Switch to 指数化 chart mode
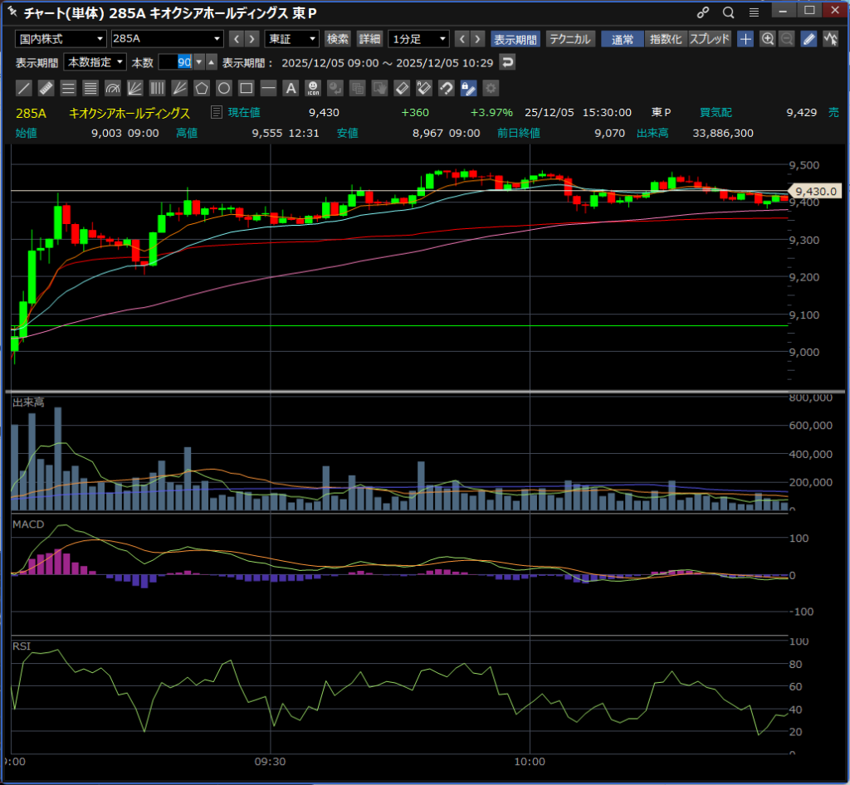The image size is (850, 785). point(666,39)
